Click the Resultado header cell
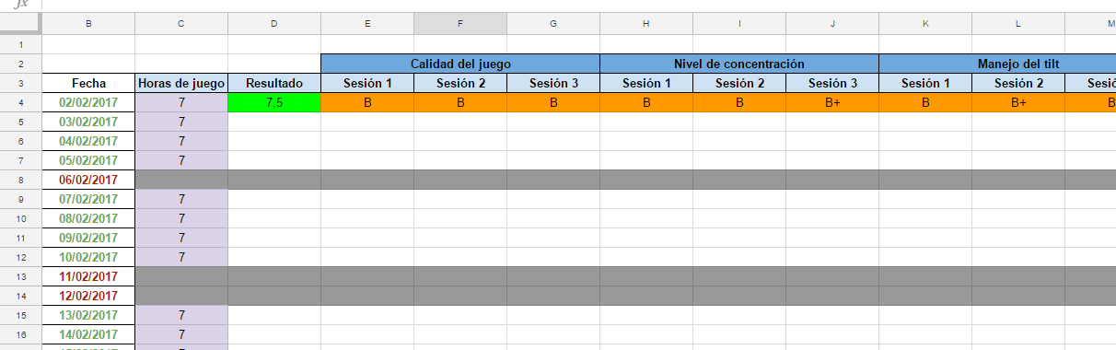The width and height of the screenshot is (1116, 350). 274,83
